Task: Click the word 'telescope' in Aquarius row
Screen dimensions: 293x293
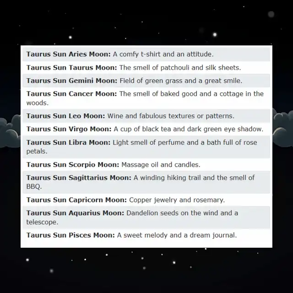Action: pos(41,222)
